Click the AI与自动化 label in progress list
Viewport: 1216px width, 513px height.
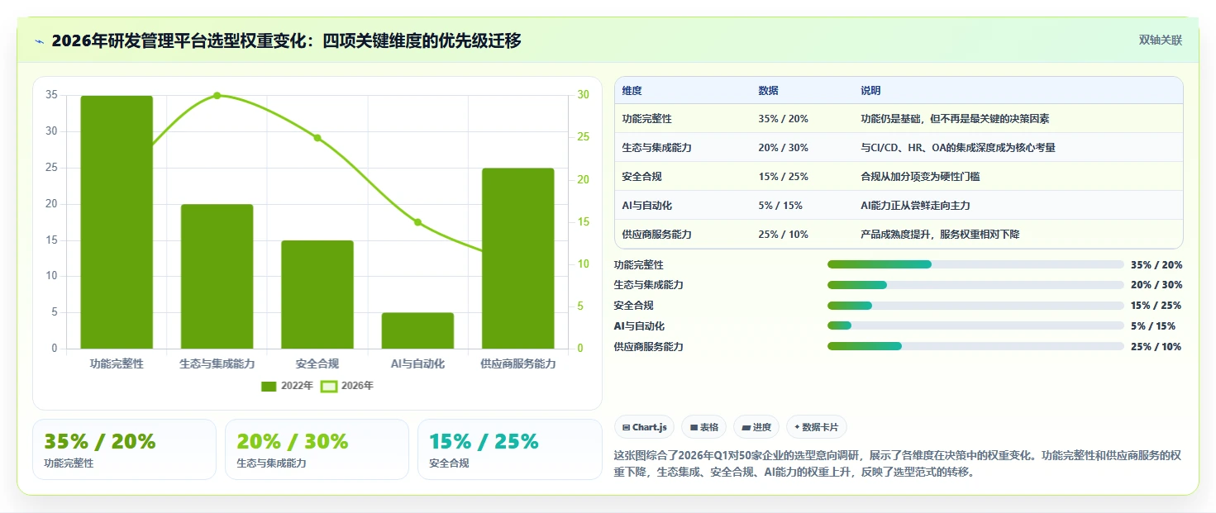pyautogui.click(x=639, y=326)
